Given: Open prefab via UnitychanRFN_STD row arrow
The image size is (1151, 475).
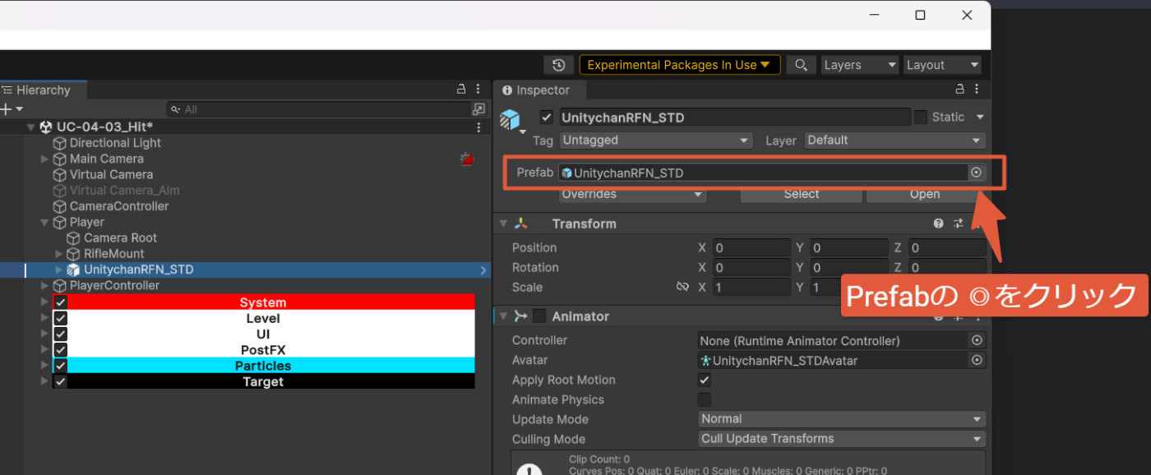Looking at the screenshot, I should [x=483, y=270].
